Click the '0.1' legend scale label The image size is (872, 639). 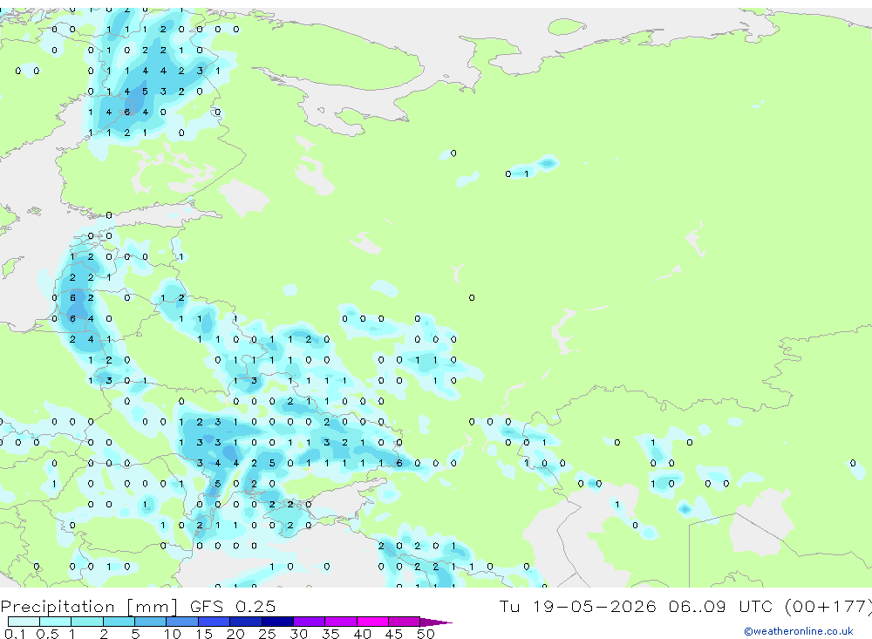pos(15,634)
